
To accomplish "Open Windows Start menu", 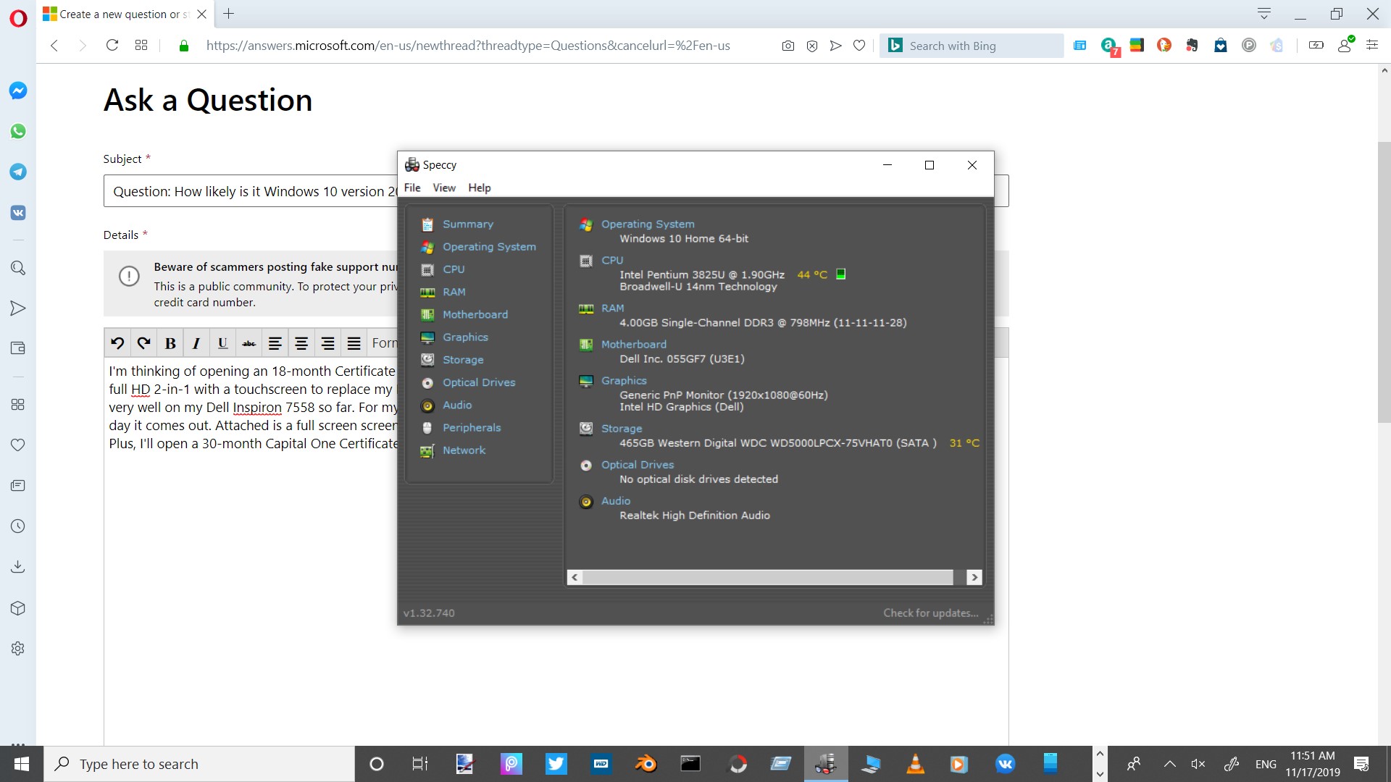I will coord(22,764).
